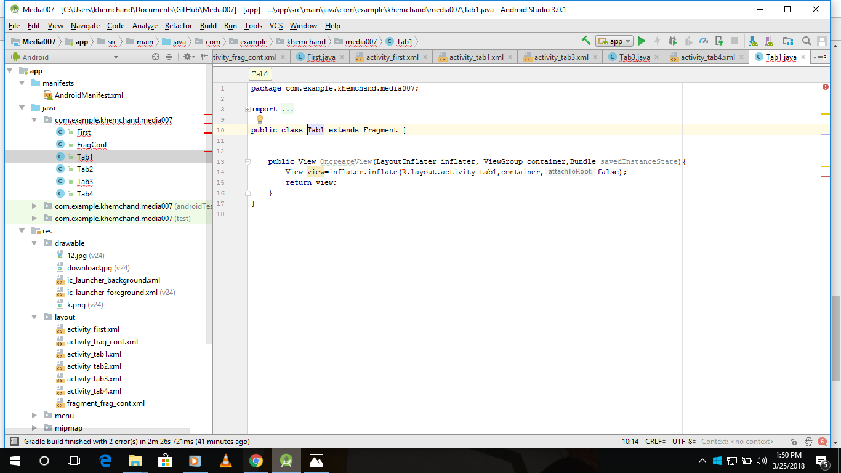Open the Android Profiler gauge icon

pyautogui.click(x=704, y=41)
